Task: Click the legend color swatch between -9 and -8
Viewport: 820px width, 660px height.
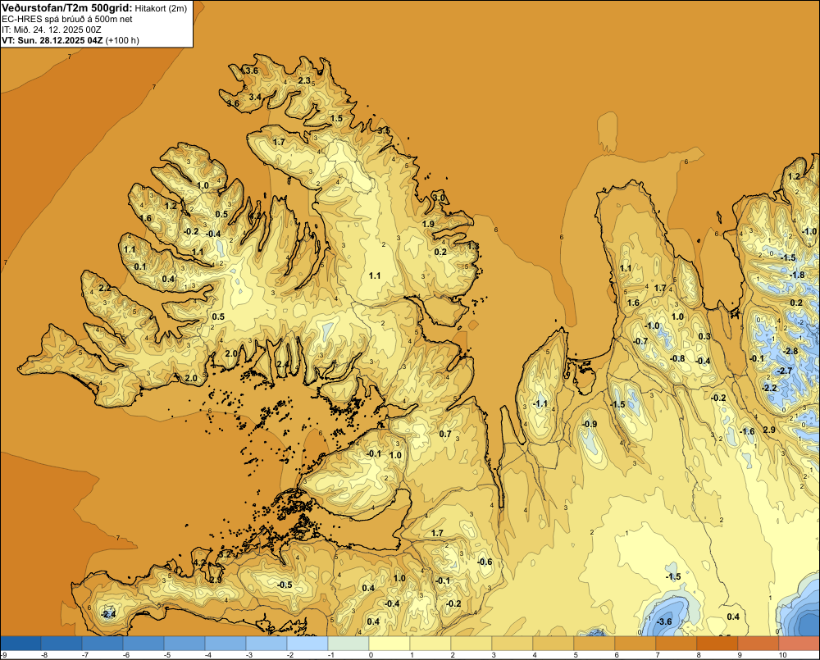Action: (21, 643)
